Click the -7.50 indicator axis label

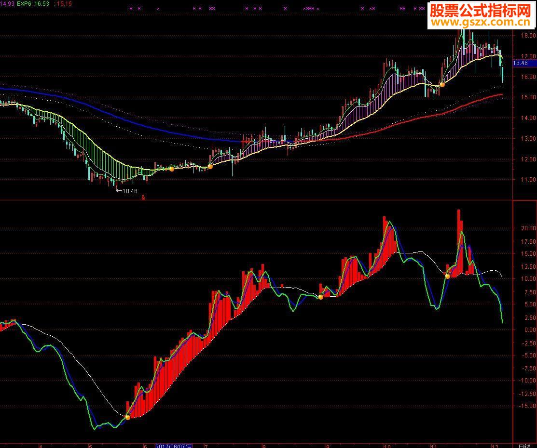pos(528,368)
